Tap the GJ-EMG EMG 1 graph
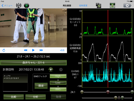Image resolution: width=134 pixels, height=101 pixels. (x=107, y=75)
